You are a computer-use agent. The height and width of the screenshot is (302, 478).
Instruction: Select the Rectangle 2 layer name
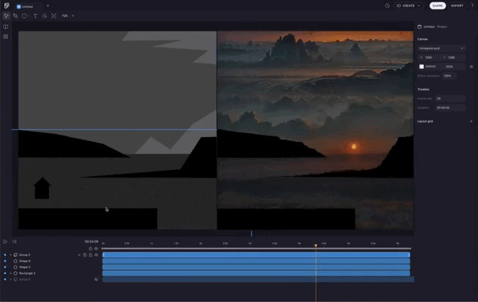pos(27,273)
